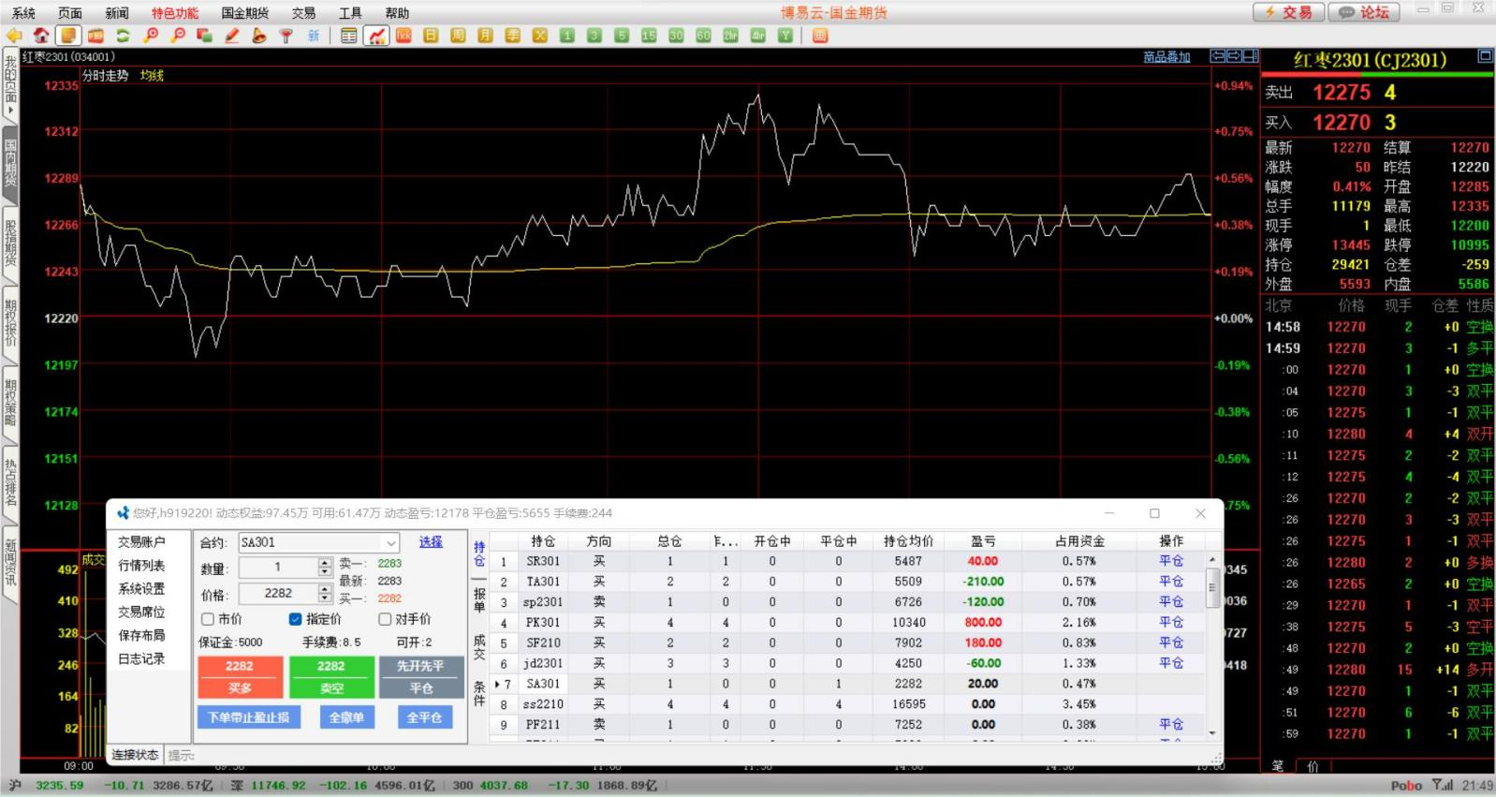The height and width of the screenshot is (797, 1496).
Task: Click the green 卖空 sell short button
Action: click(x=330, y=677)
